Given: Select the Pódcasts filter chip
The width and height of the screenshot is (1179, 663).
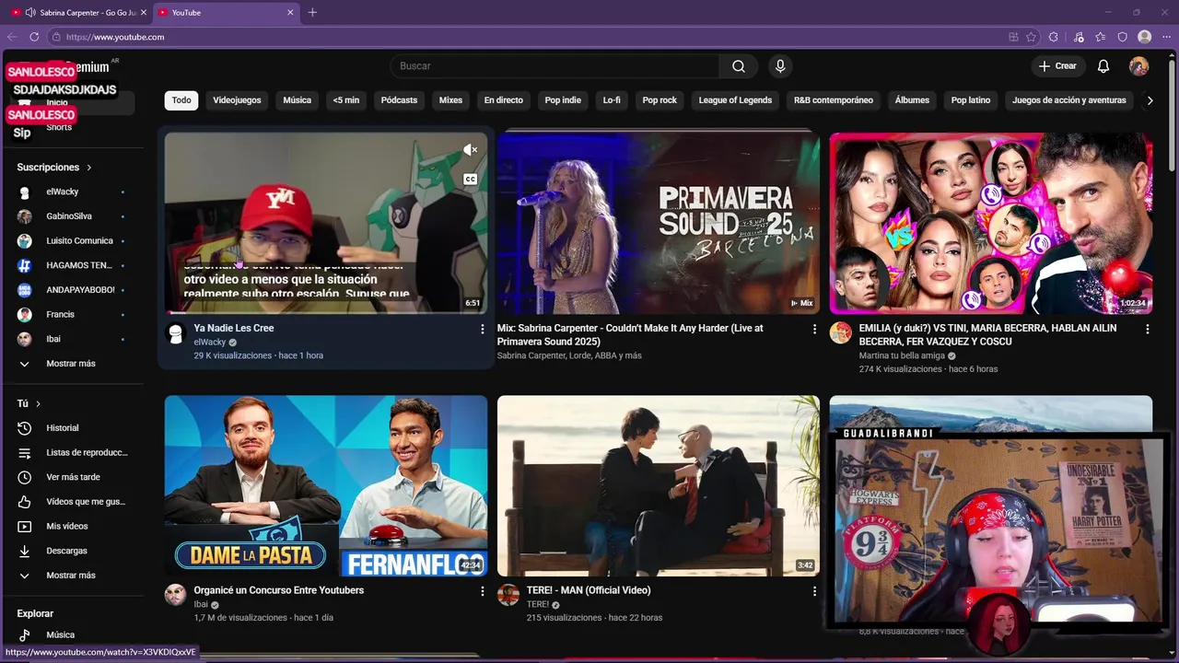Looking at the screenshot, I should [399, 100].
